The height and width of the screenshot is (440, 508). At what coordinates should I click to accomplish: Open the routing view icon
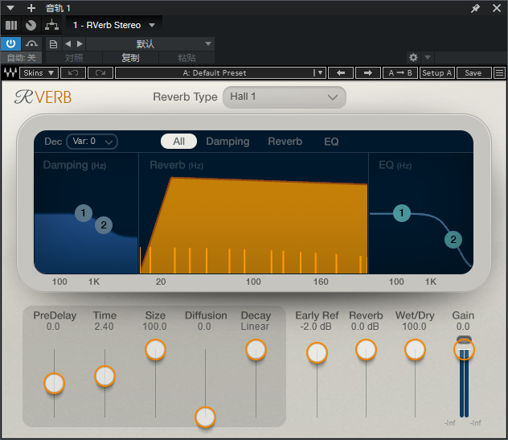click(x=51, y=25)
